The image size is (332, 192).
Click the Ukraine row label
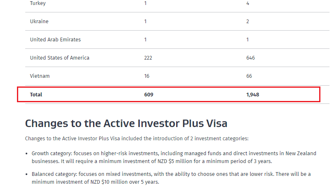point(39,22)
